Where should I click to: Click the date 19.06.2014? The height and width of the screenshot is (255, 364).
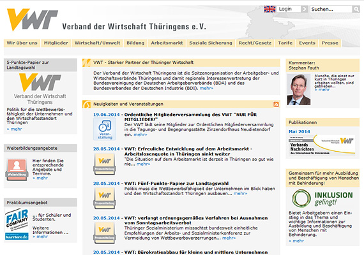tap(106, 115)
